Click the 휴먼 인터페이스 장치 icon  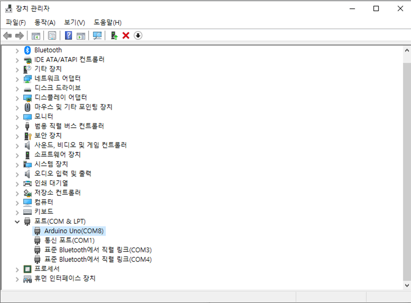(x=27, y=279)
